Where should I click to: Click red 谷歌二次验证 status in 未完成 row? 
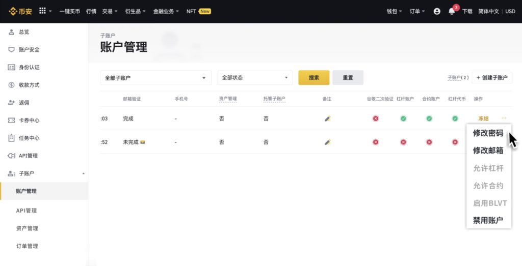pos(376,142)
